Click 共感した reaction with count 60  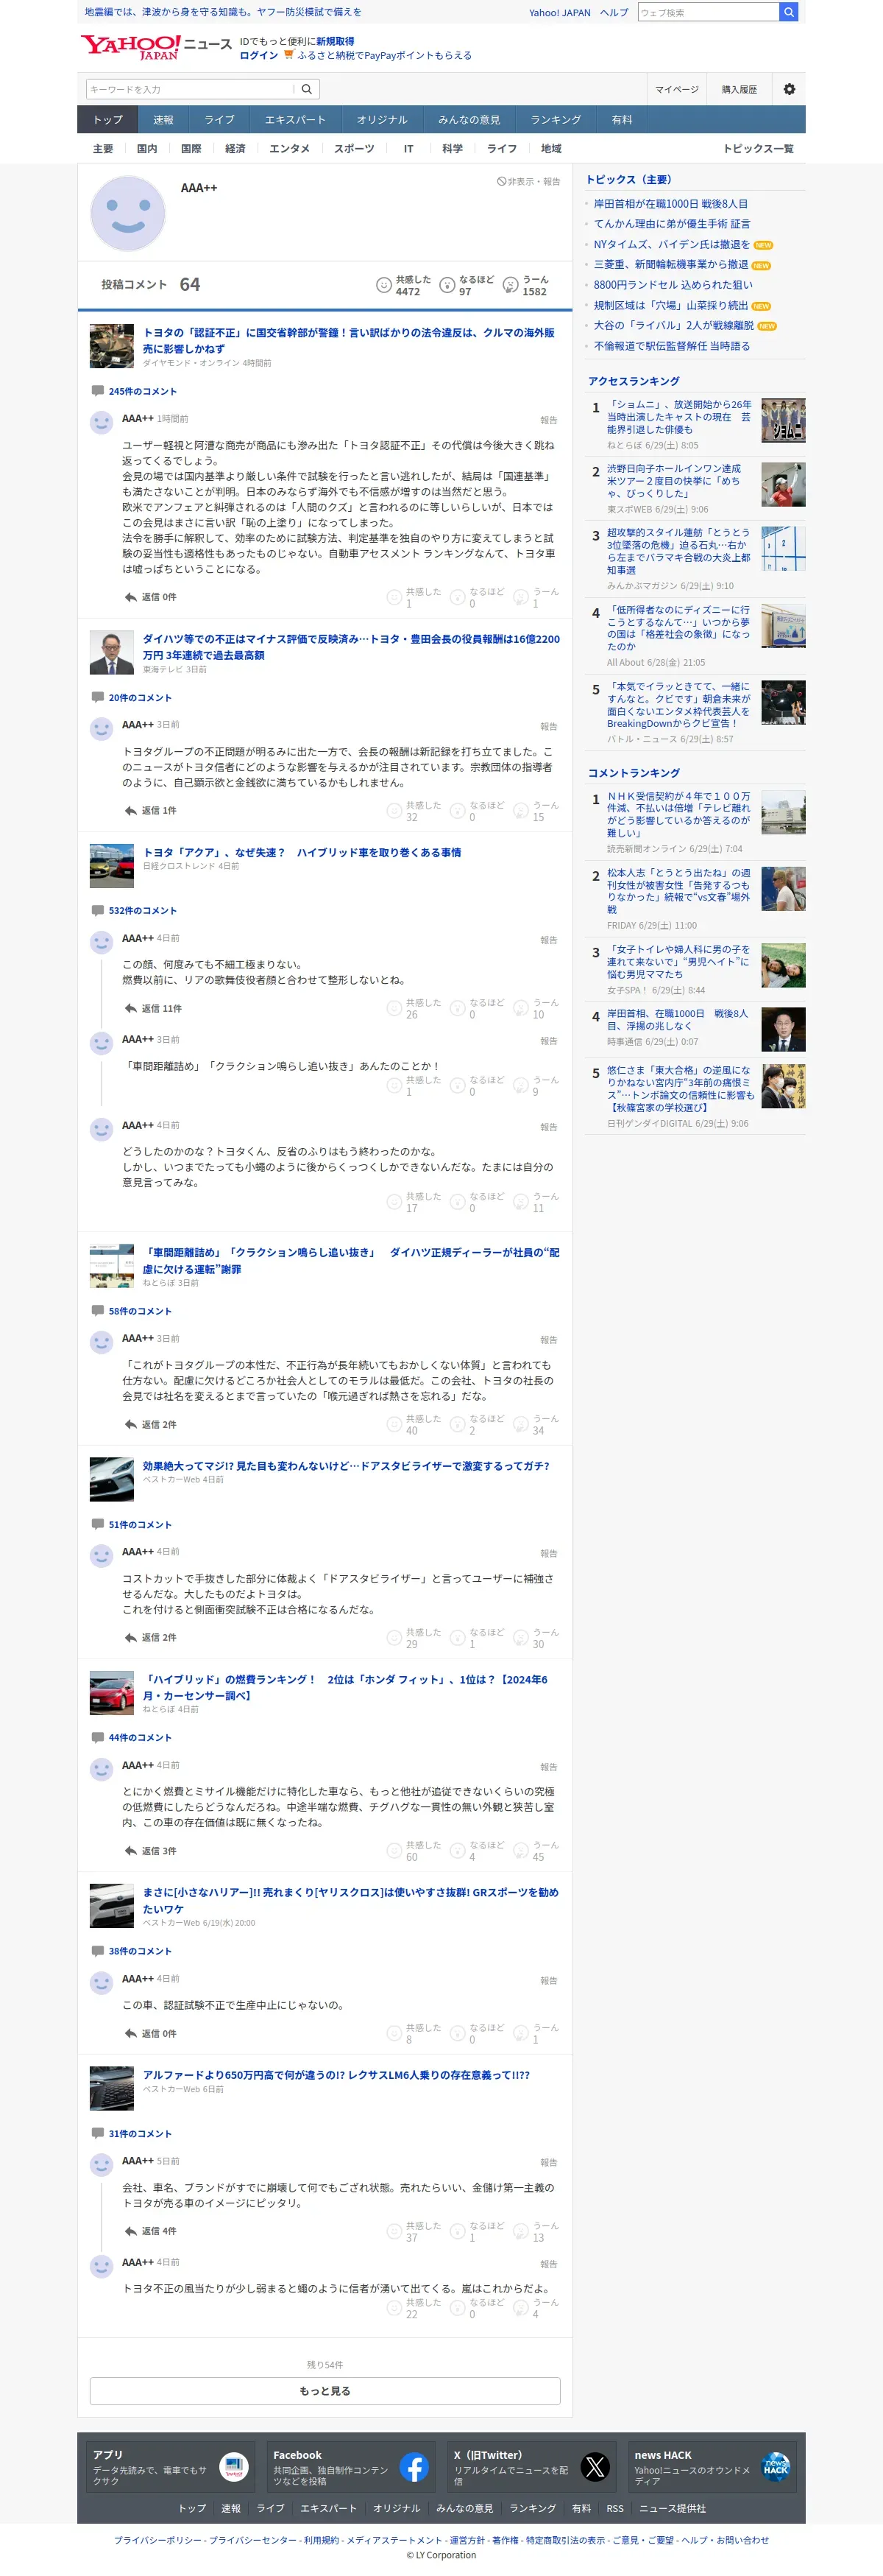pyautogui.click(x=414, y=1851)
